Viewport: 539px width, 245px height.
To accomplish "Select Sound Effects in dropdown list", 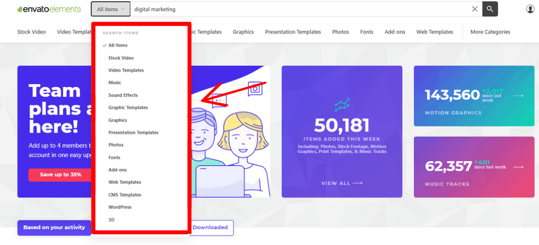I will coord(123,95).
